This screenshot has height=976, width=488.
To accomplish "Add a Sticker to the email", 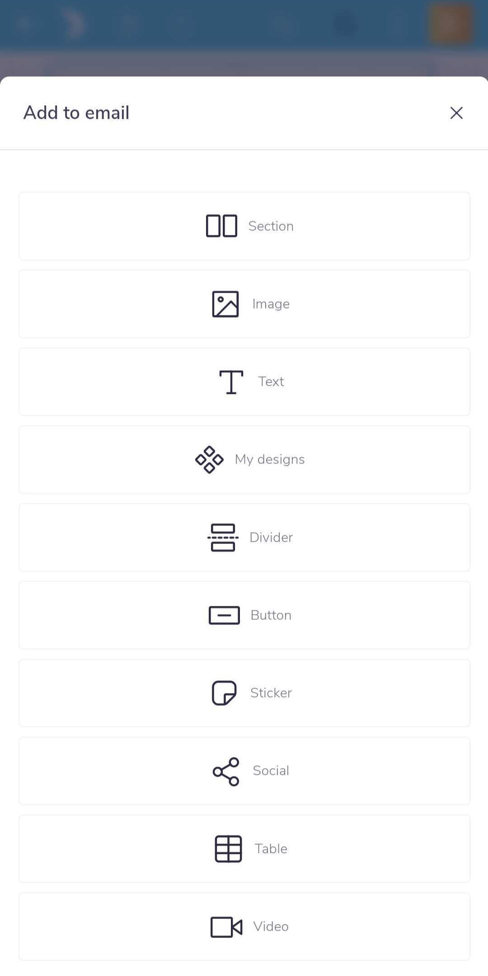I will [x=244, y=693].
